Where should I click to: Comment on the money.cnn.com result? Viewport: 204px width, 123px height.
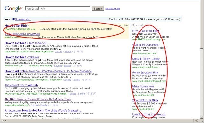pos(84,80)
